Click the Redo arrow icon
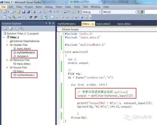Image resolution: width=157 pixels, height=125 pixels. (58, 12)
